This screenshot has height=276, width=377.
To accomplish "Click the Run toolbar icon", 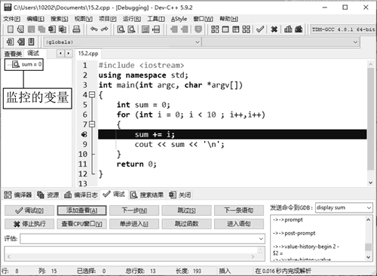I will click(225, 29).
